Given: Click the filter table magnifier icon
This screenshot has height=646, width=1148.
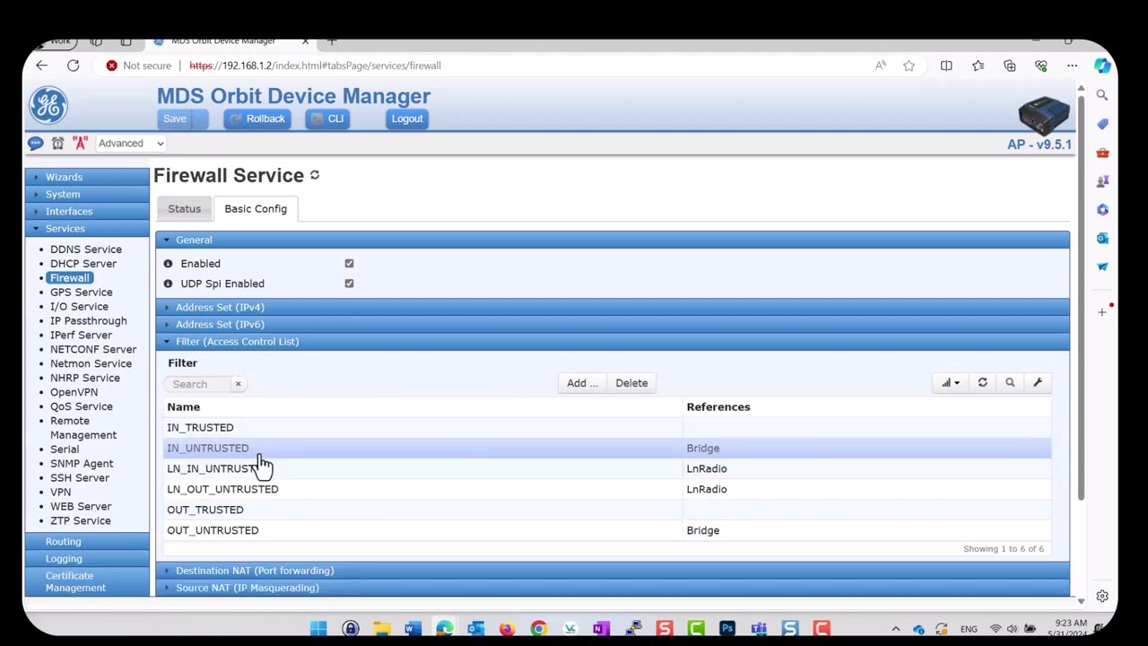Looking at the screenshot, I should coord(1010,383).
